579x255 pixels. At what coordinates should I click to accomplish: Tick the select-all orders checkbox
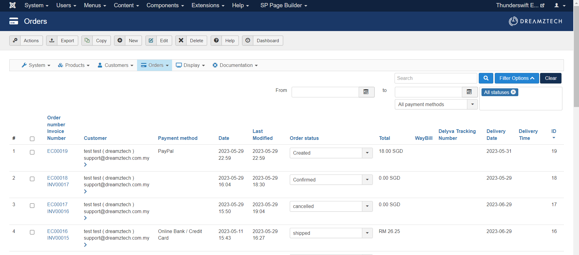[x=32, y=139]
